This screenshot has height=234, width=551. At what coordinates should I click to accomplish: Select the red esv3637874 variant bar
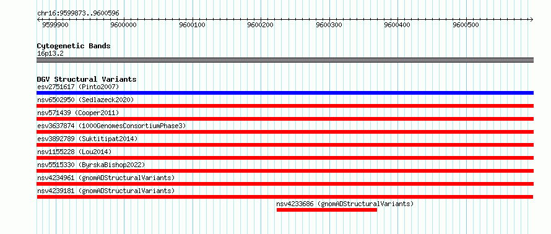click(x=285, y=132)
